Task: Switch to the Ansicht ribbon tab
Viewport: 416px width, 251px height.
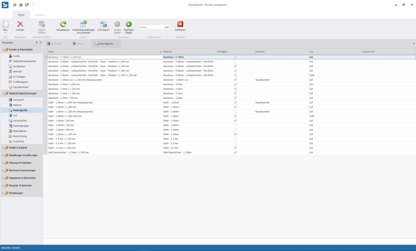Action: pyautogui.click(x=40, y=15)
